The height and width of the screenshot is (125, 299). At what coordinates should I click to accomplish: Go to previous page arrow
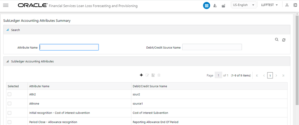(x=264, y=76)
